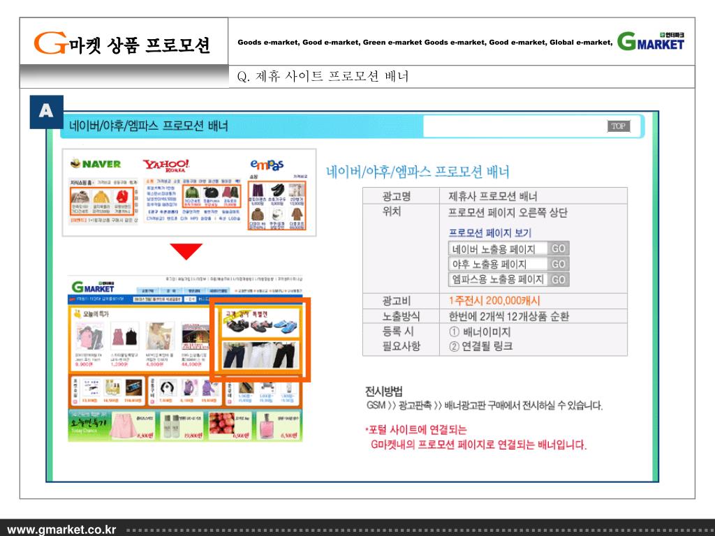Click the ① 배너이미지 requirement text
This screenshot has width=715, height=536.
pos(480,332)
